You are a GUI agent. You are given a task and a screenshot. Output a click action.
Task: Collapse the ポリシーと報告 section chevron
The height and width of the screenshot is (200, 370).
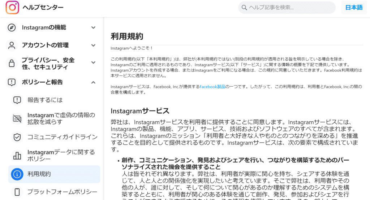click(x=93, y=82)
